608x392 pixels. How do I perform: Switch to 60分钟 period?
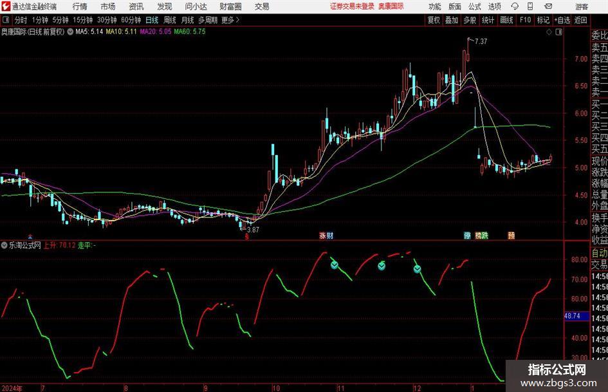(131, 20)
